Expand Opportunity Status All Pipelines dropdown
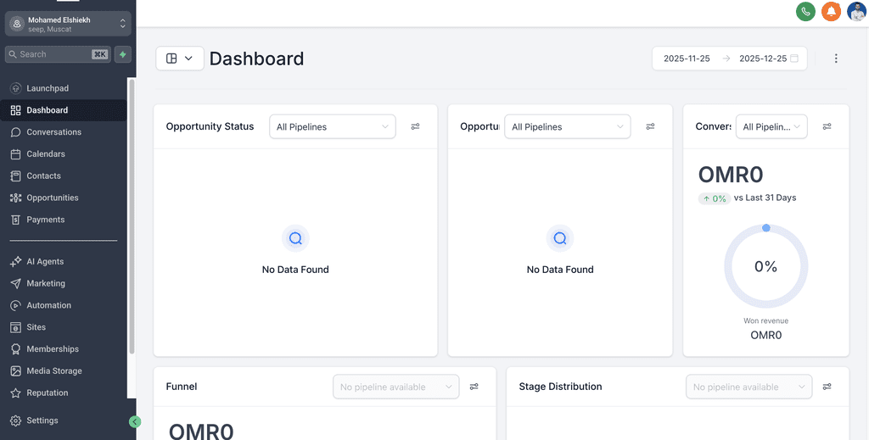Screen dimensions: 869x440 tap(332, 126)
